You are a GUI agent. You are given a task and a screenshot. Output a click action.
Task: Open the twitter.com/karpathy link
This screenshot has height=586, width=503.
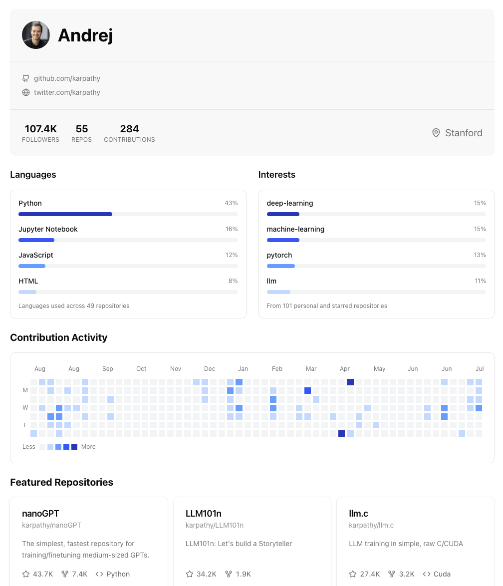67,92
